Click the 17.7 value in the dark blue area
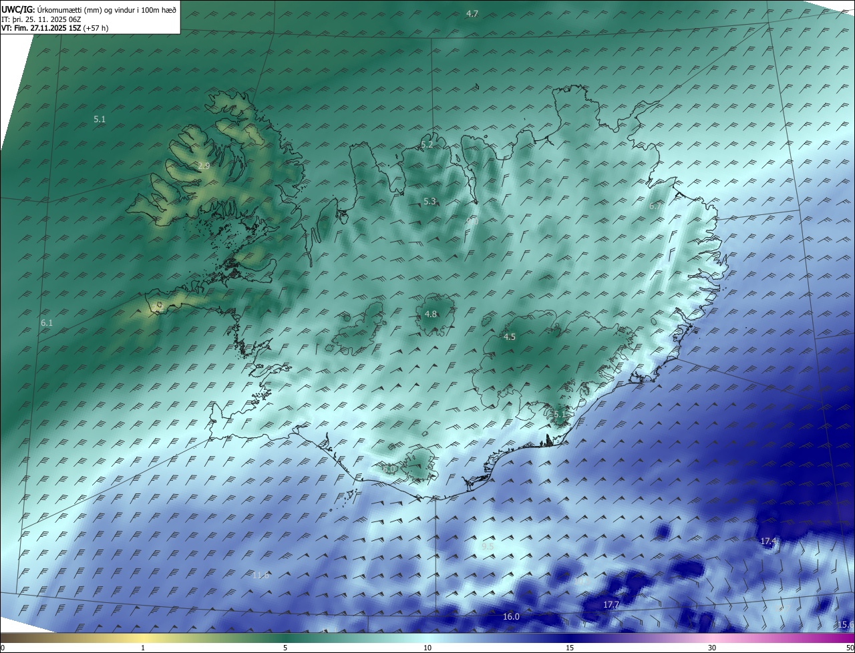855x653 pixels. click(x=611, y=604)
